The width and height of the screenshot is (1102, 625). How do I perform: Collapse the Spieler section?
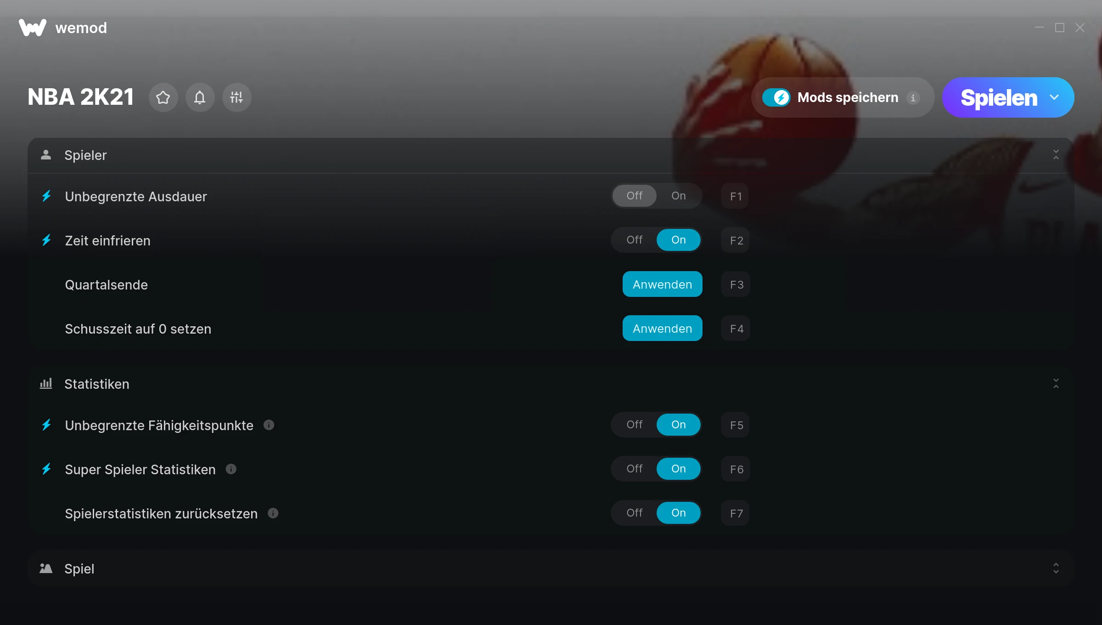click(x=1056, y=155)
